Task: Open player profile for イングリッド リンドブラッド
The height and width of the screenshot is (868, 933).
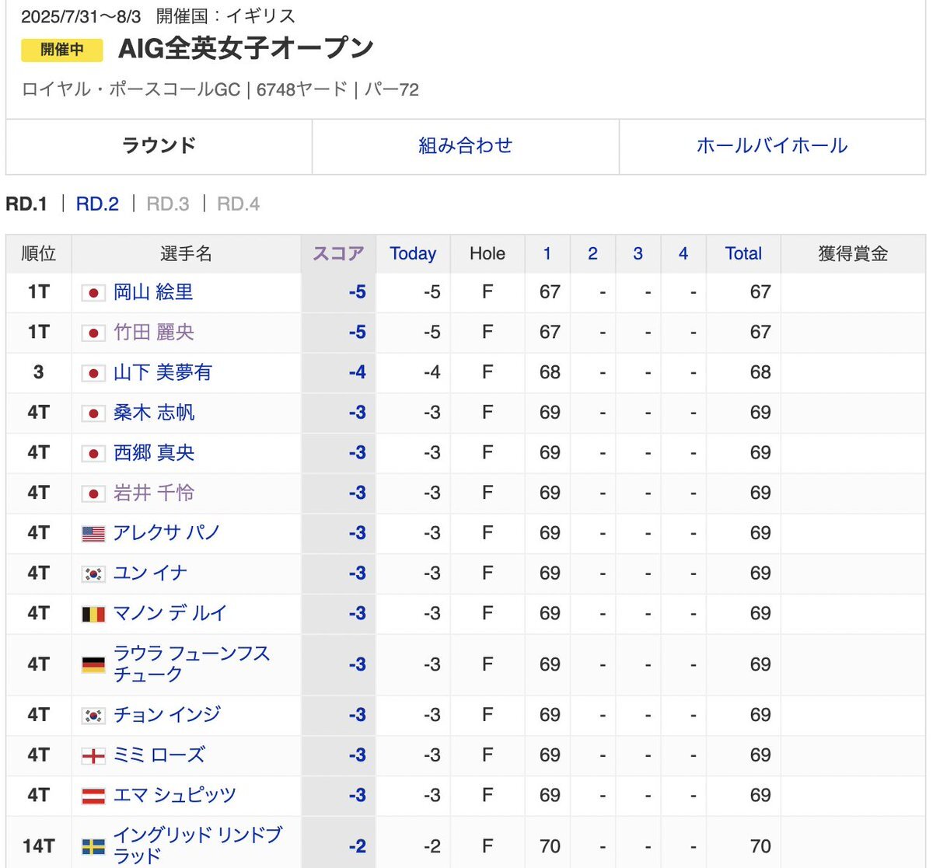Action: (197, 846)
